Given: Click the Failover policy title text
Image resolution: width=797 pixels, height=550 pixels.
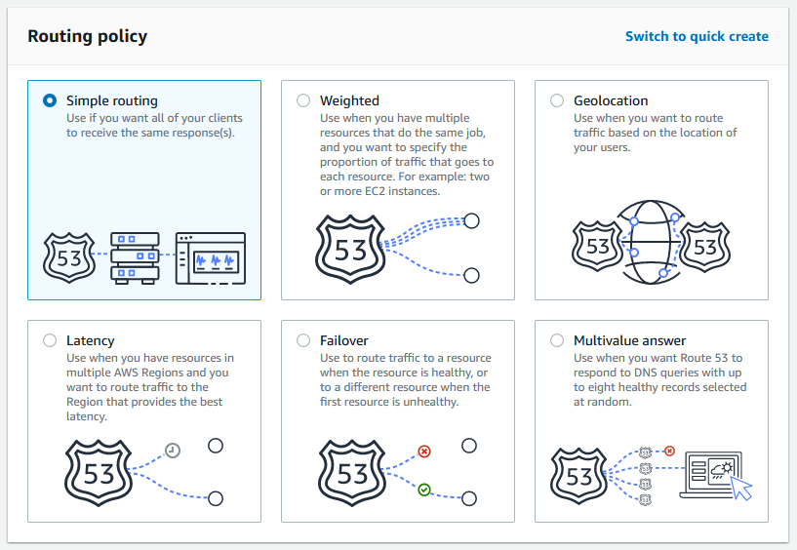Looking at the screenshot, I should (344, 340).
